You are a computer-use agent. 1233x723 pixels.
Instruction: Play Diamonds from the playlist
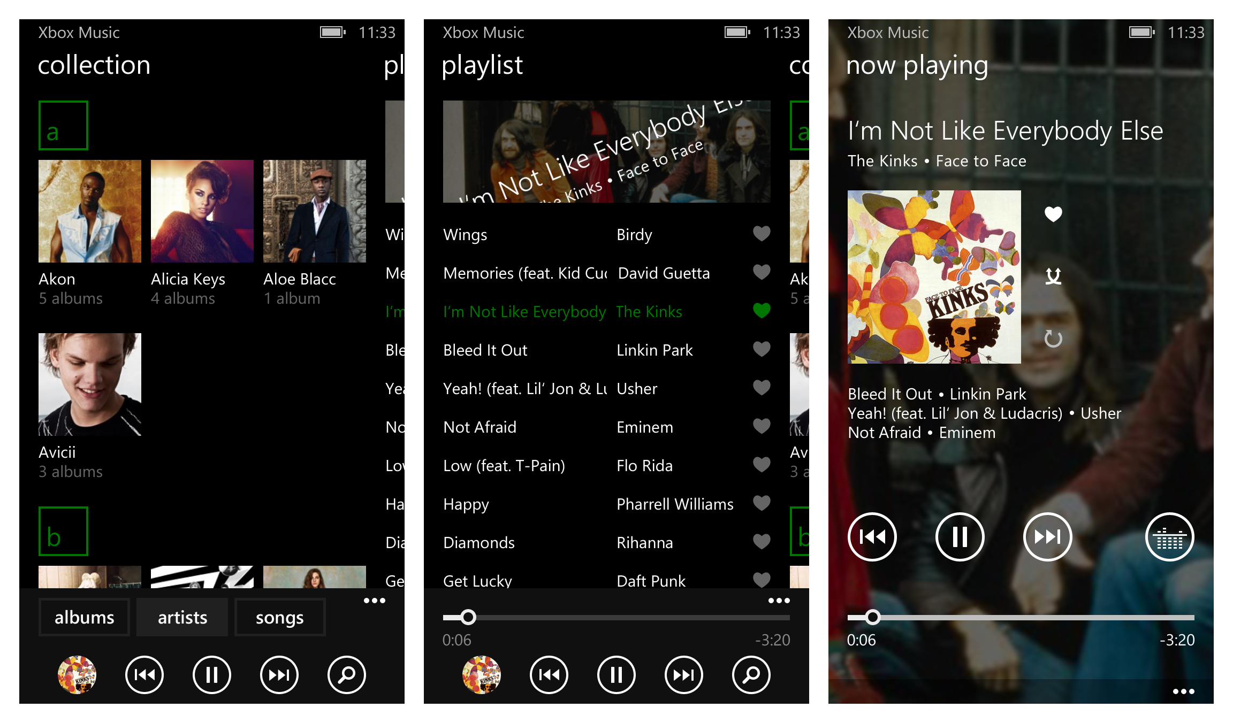point(479,543)
